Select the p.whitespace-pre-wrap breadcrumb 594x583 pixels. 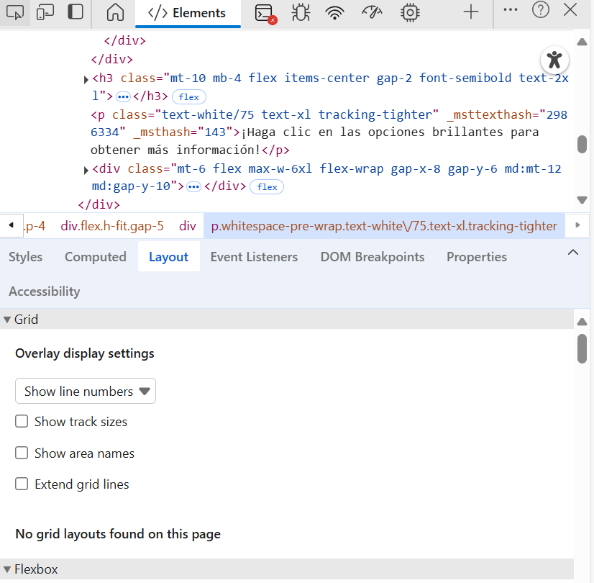tap(384, 226)
